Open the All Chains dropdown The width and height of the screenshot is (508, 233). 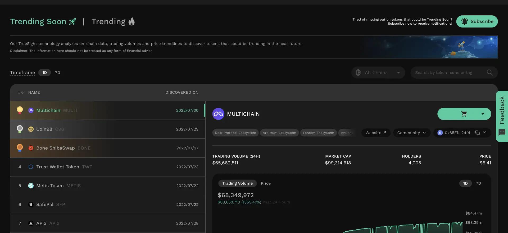tap(378, 73)
